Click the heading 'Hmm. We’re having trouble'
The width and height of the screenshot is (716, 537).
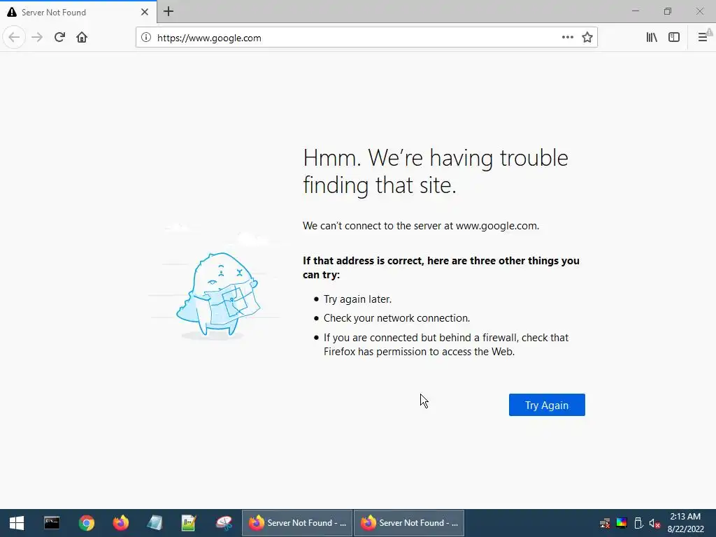pos(436,158)
